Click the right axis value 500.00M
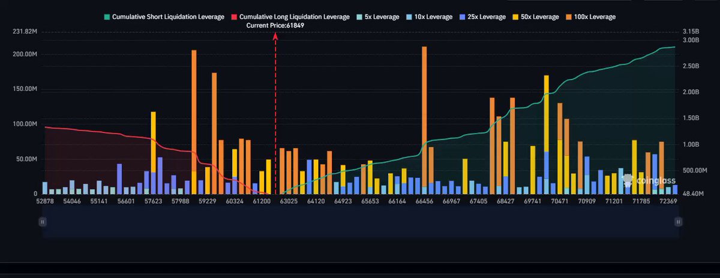The height and width of the screenshot is (278, 720). (695, 171)
